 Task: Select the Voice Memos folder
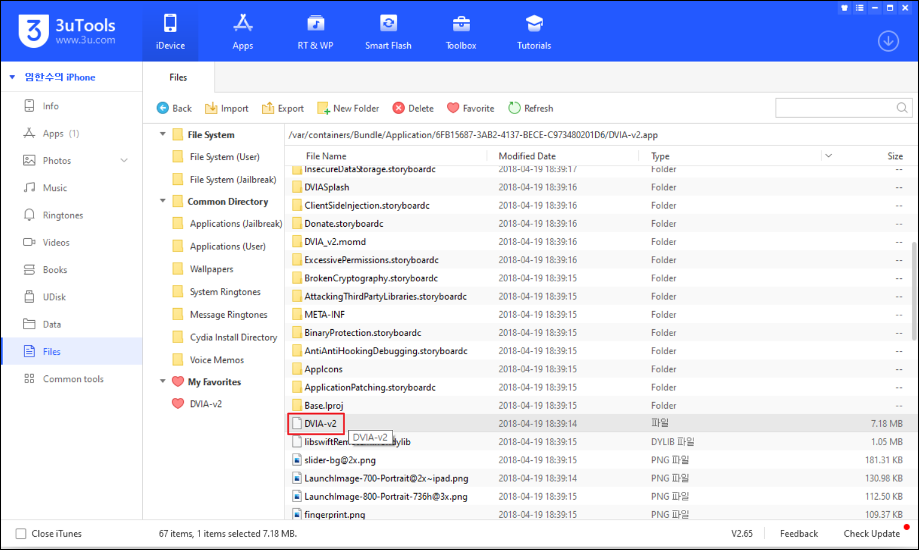click(208, 360)
